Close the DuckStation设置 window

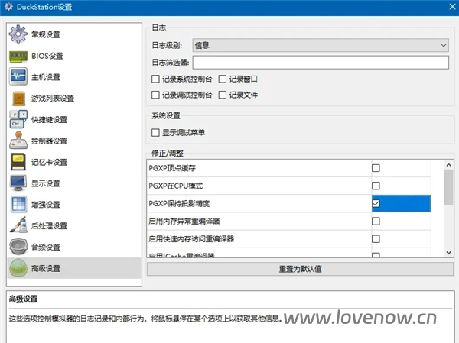coord(452,7)
